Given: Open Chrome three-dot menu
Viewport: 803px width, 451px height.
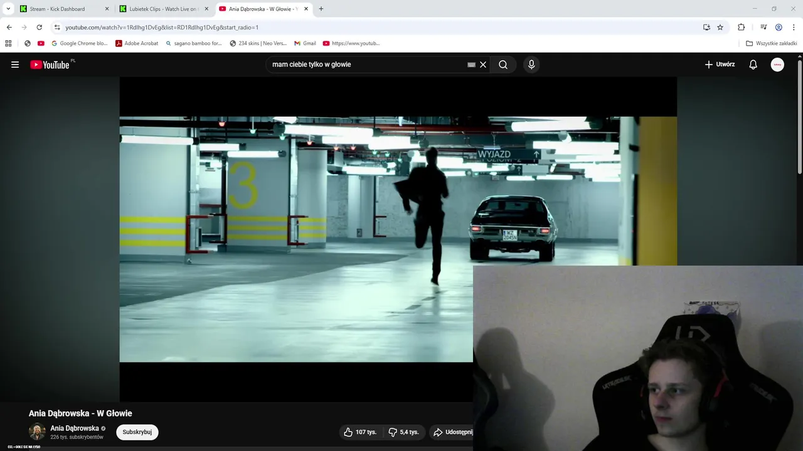Looking at the screenshot, I should click(x=794, y=28).
